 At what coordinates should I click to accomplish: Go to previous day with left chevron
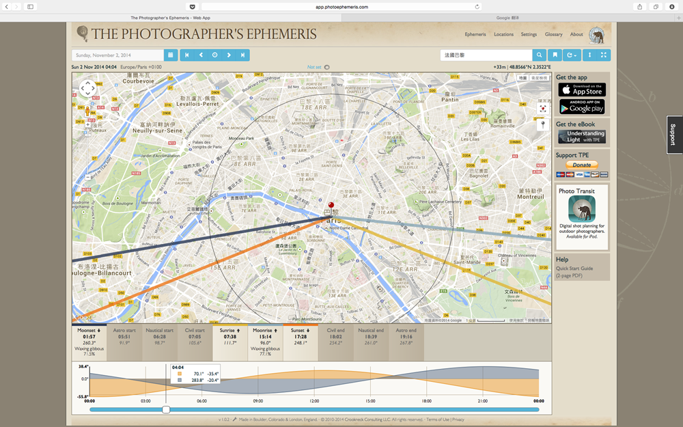point(201,55)
